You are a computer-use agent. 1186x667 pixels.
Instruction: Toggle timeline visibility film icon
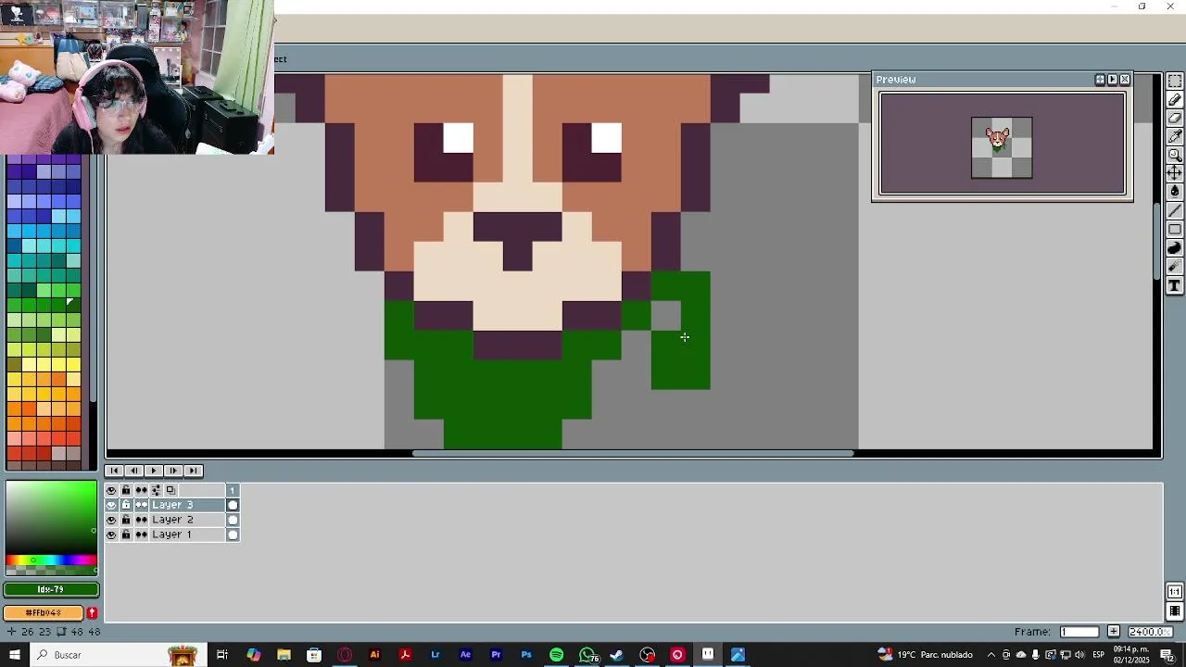[x=1175, y=611]
